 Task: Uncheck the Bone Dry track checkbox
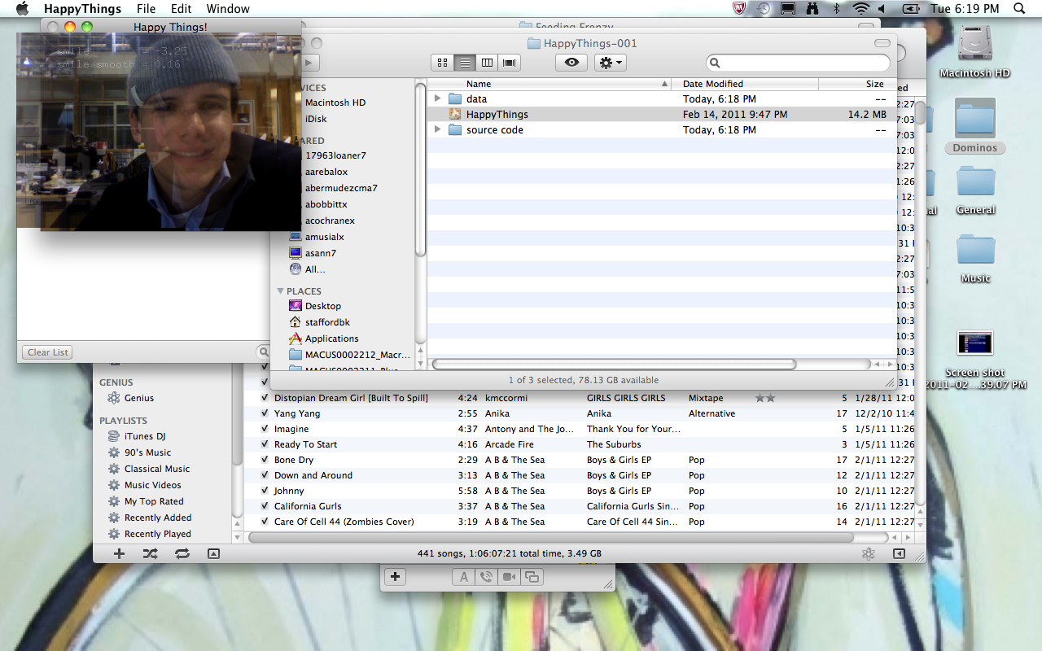click(x=265, y=460)
